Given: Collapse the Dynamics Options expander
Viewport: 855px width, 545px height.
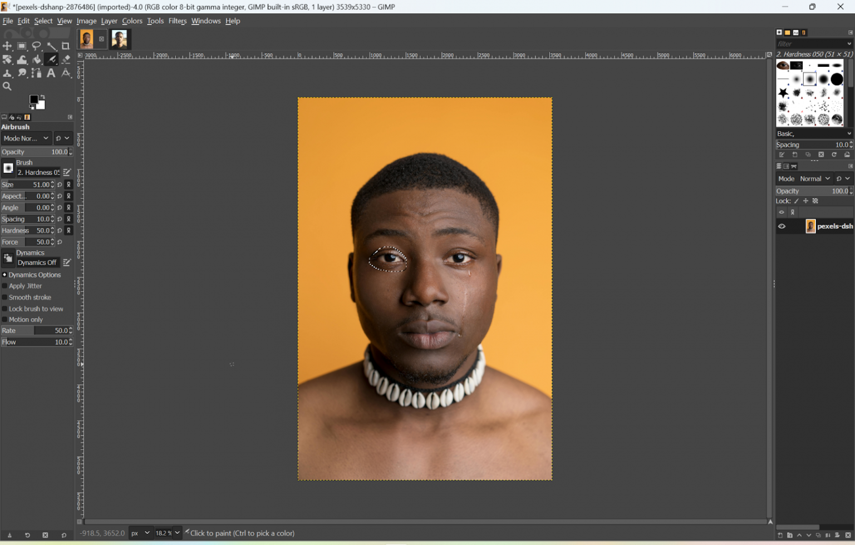Looking at the screenshot, I should click(4, 275).
